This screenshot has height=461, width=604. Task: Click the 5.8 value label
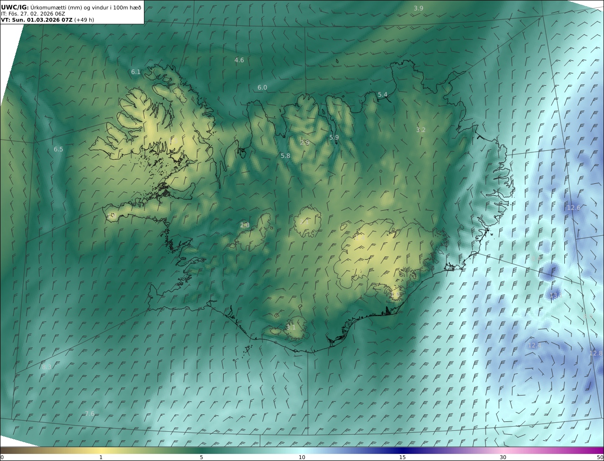point(285,156)
